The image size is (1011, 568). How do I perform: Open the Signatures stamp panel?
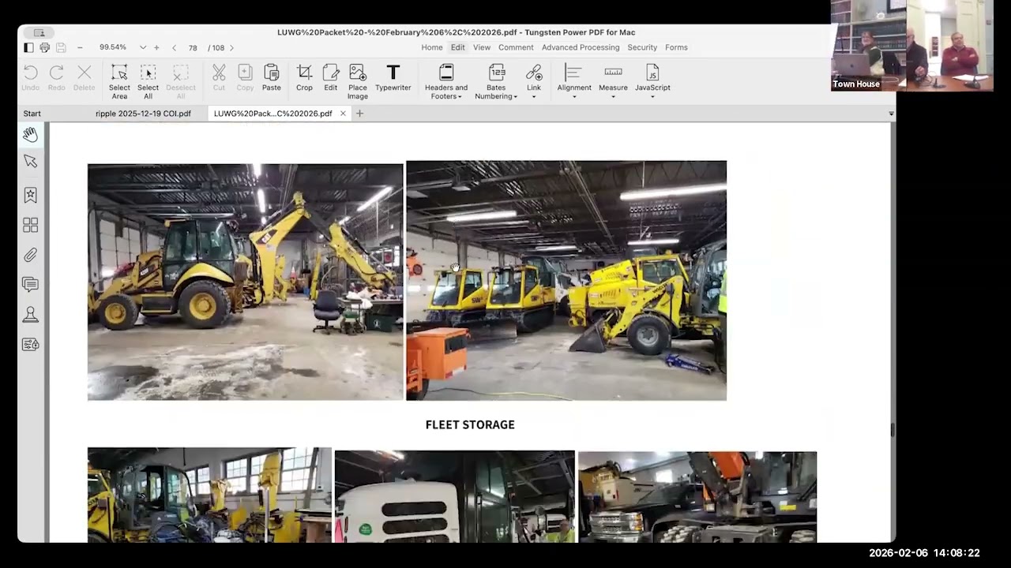click(30, 314)
